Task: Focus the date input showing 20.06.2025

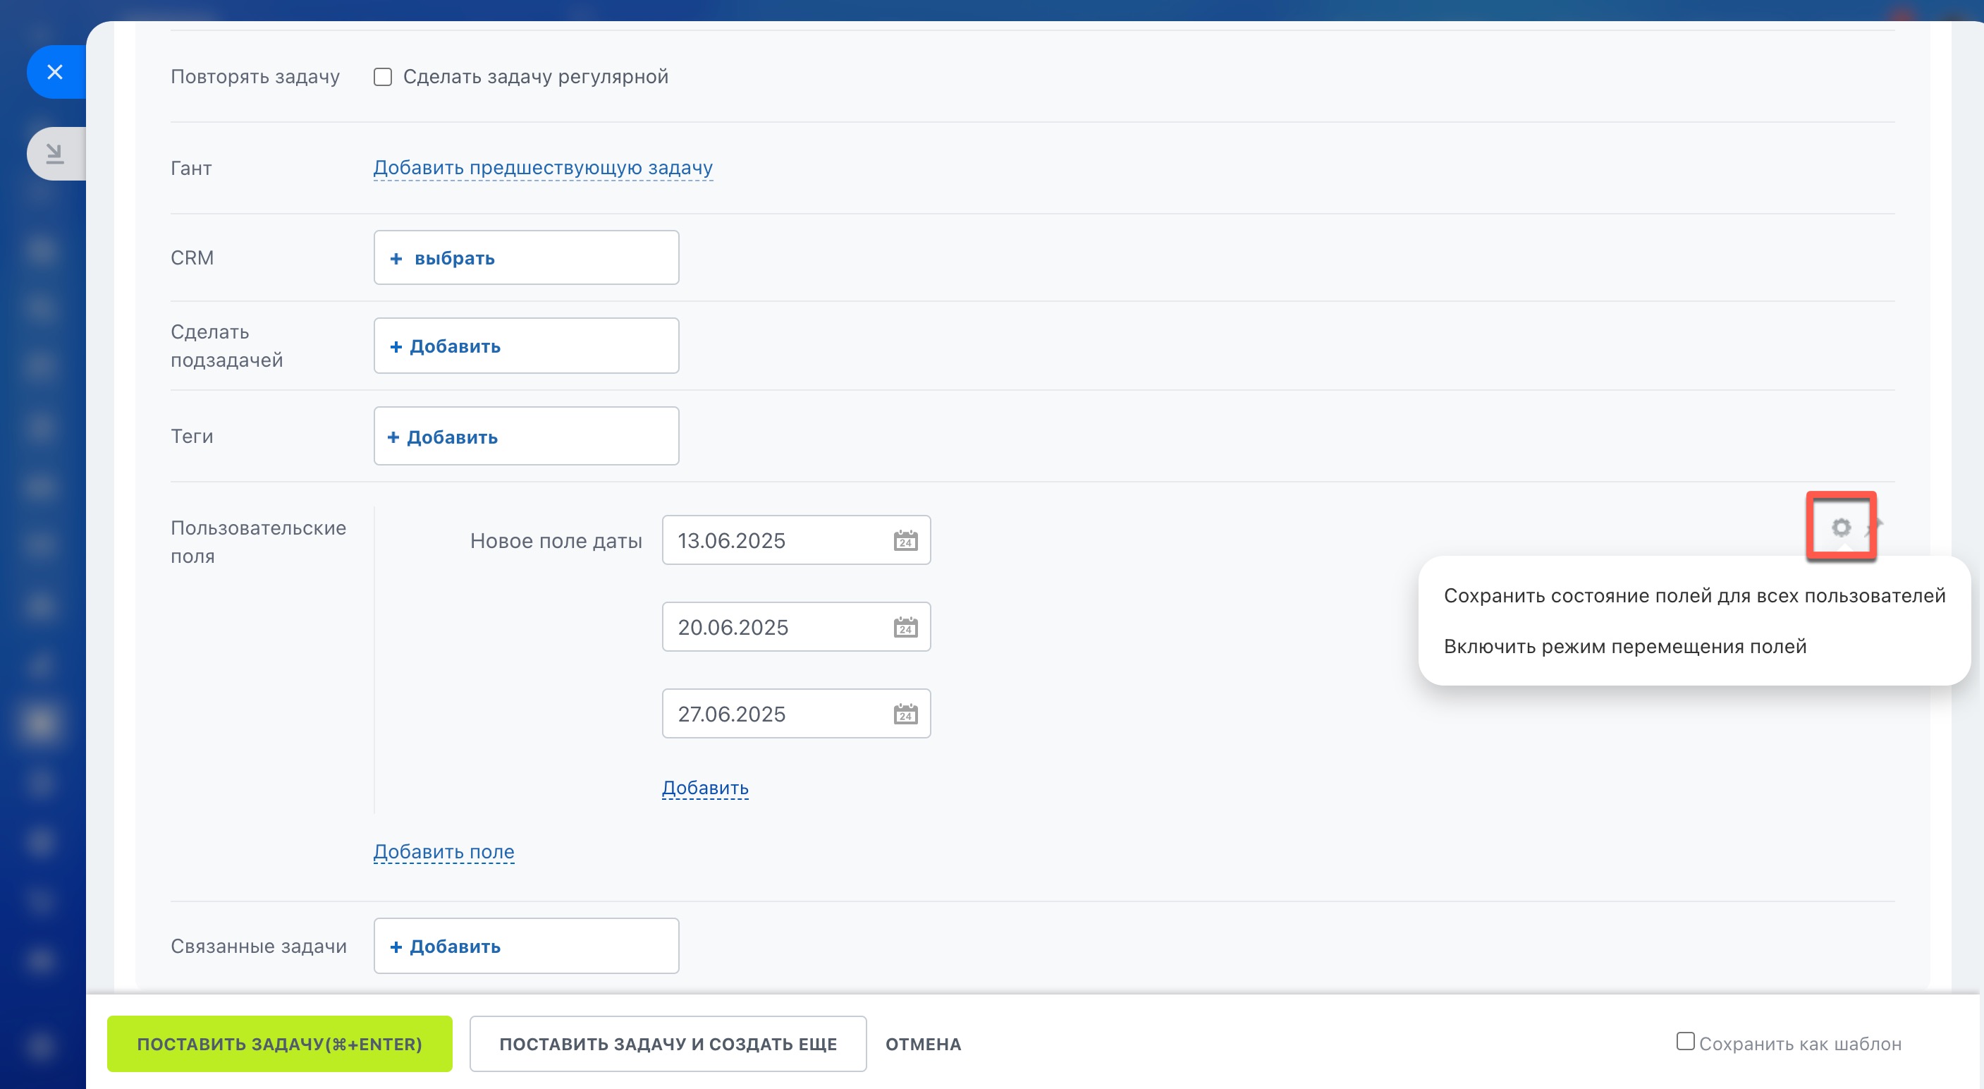Action: 797,626
